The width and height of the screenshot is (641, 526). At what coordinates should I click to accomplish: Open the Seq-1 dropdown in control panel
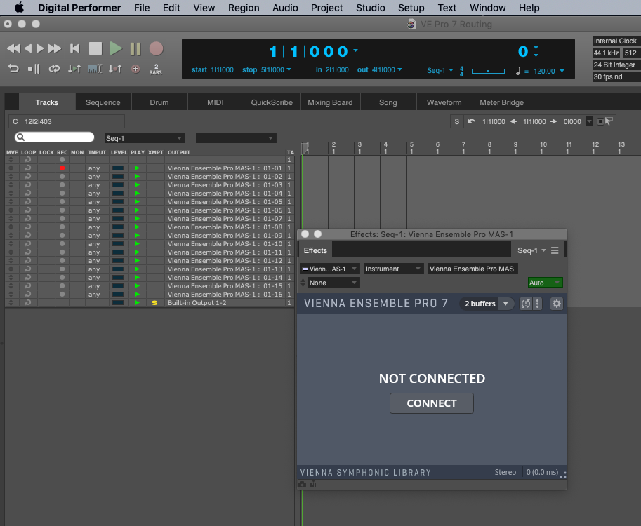click(x=440, y=70)
